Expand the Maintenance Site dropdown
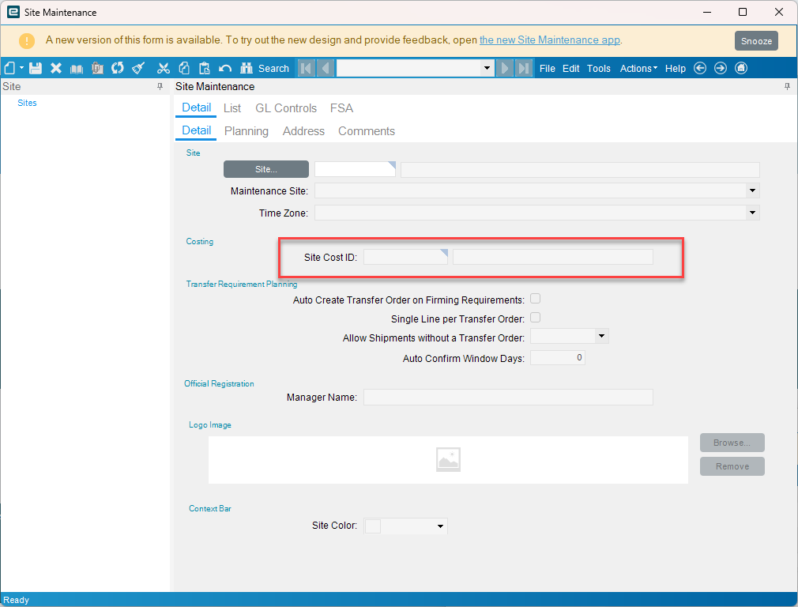Image resolution: width=798 pixels, height=607 pixels. point(753,190)
